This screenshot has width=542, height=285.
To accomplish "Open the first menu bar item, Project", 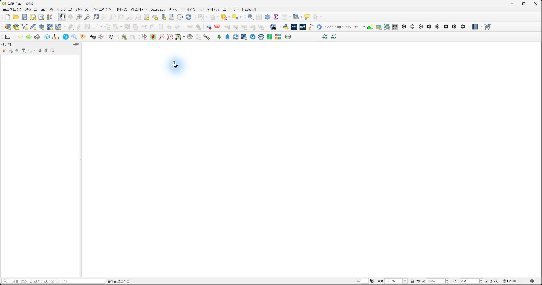I will 12,9.
